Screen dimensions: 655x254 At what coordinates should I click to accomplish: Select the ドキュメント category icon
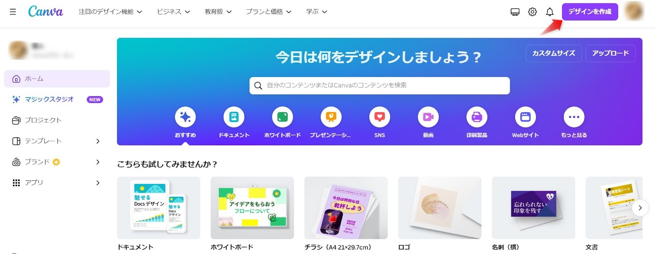[234, 117]
